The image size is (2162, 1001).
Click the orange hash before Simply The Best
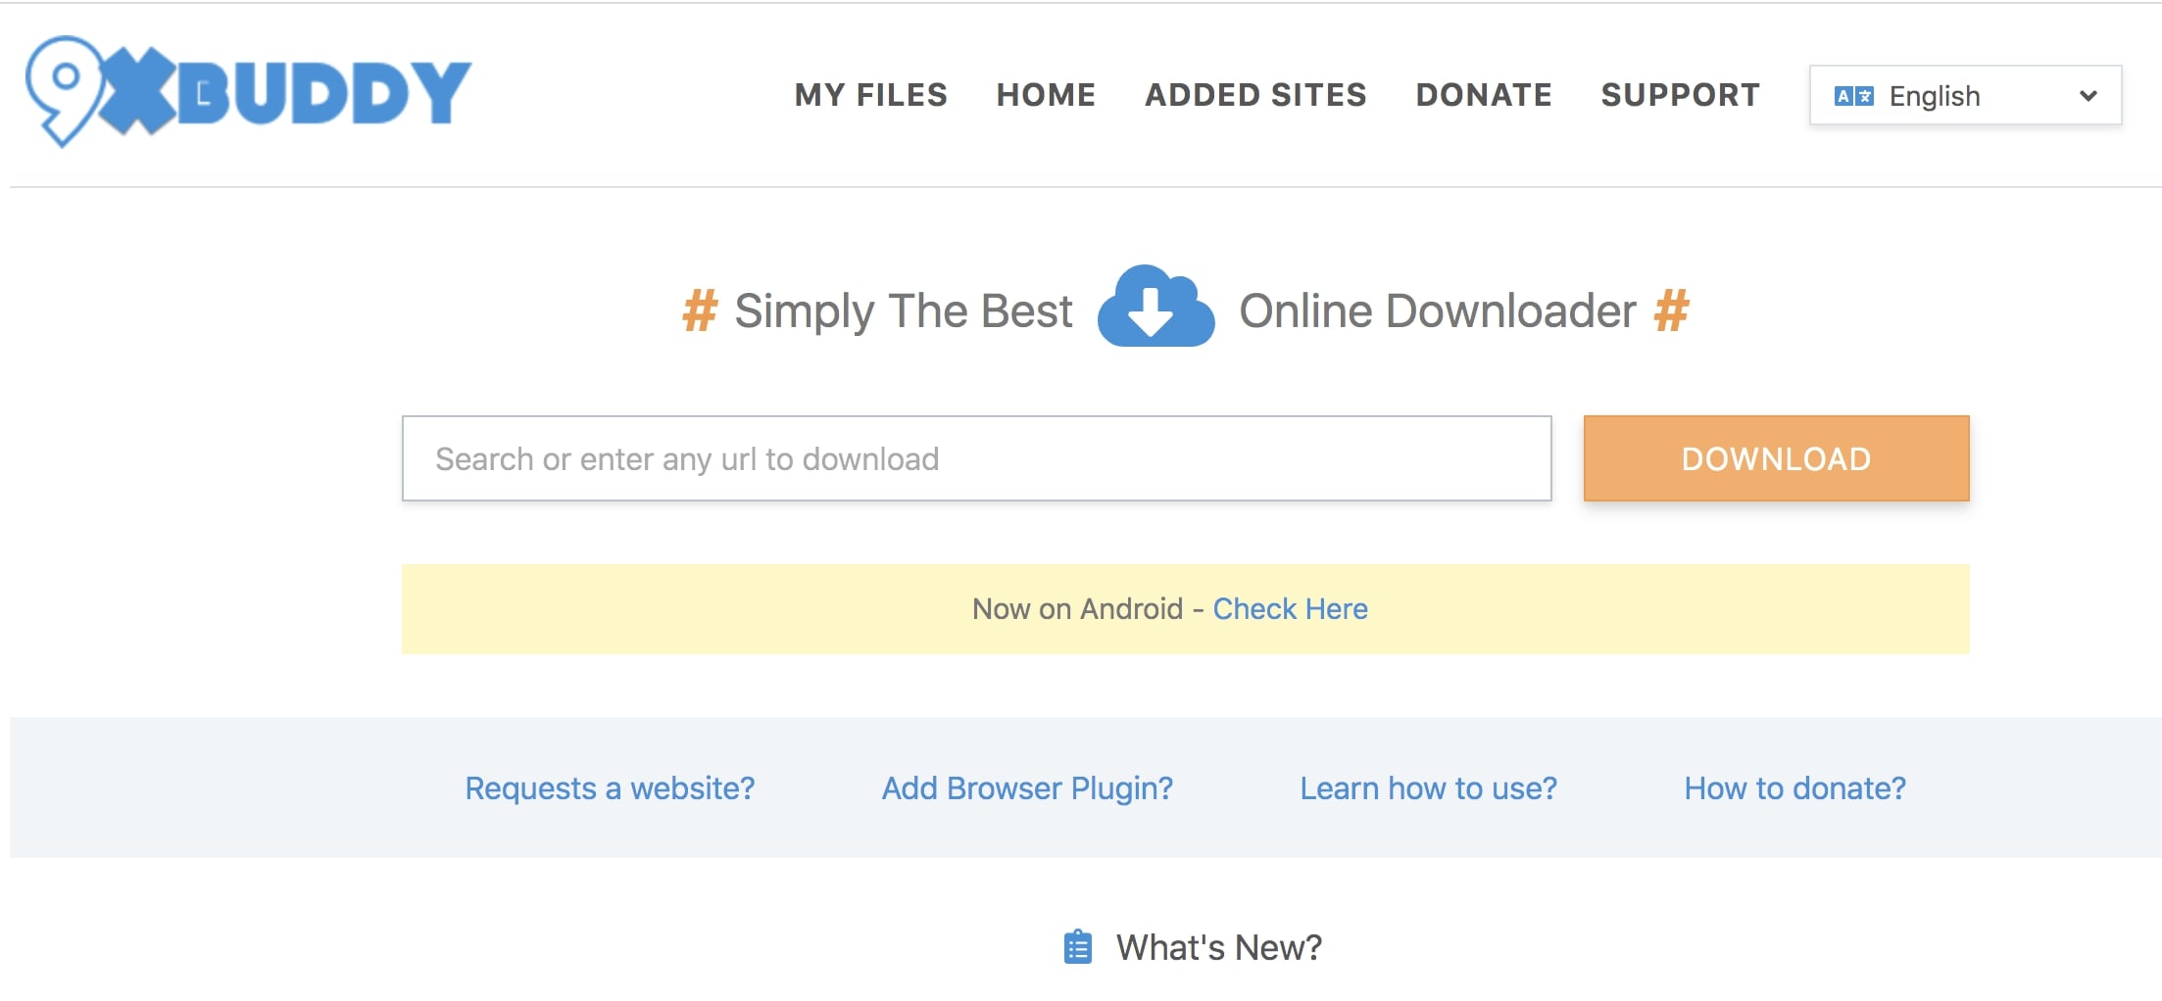698,311
